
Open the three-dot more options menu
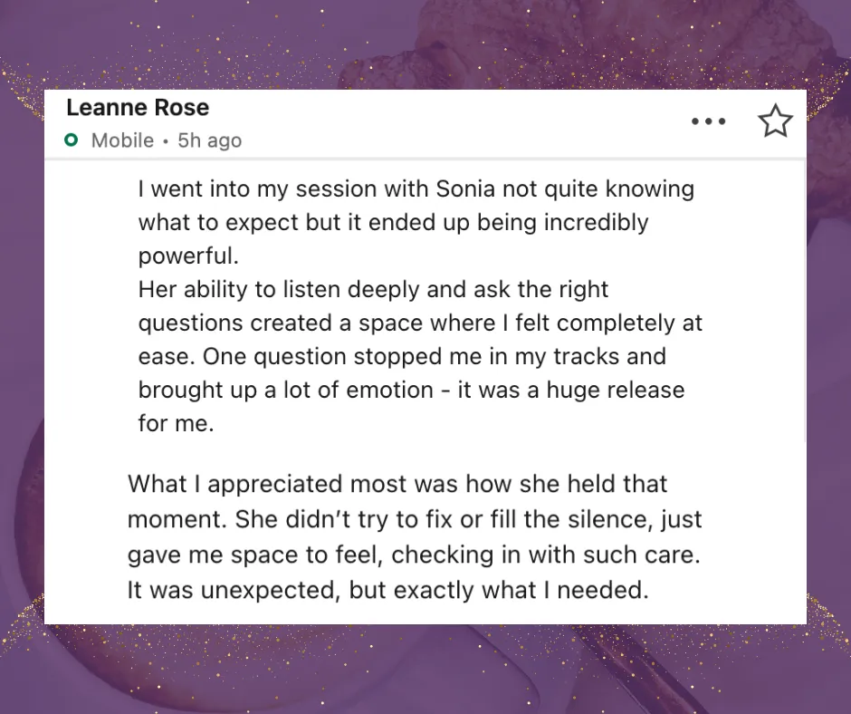click(x=709, y=121)
